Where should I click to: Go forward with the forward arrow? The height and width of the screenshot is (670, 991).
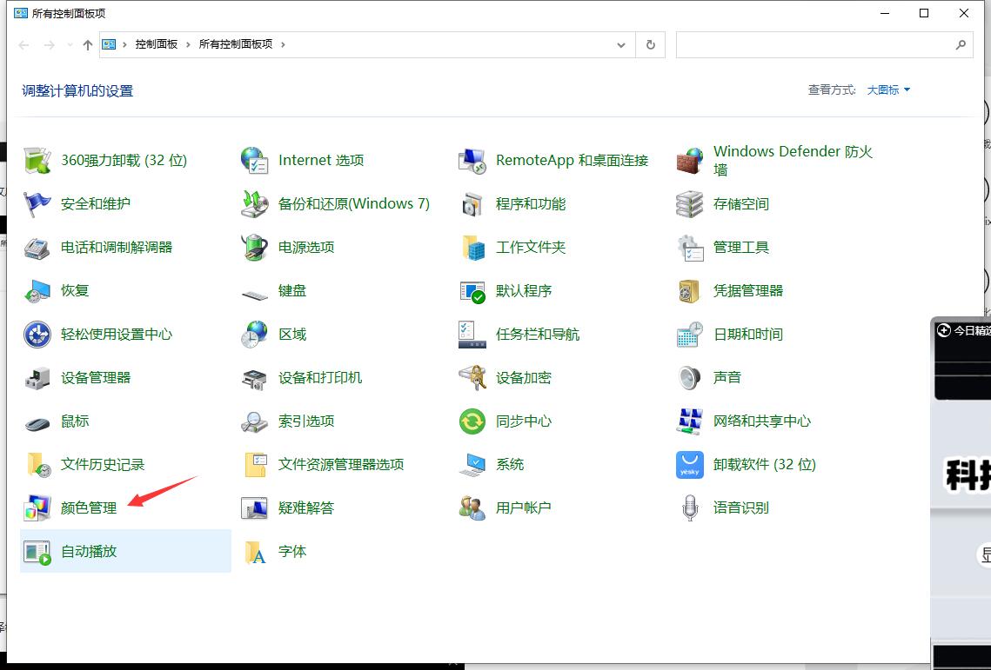pyautogui.click(x=50, y=45)
